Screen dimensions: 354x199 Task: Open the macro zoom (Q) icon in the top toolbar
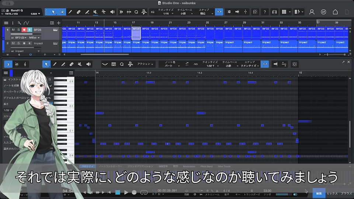click(x=136, y=12)
